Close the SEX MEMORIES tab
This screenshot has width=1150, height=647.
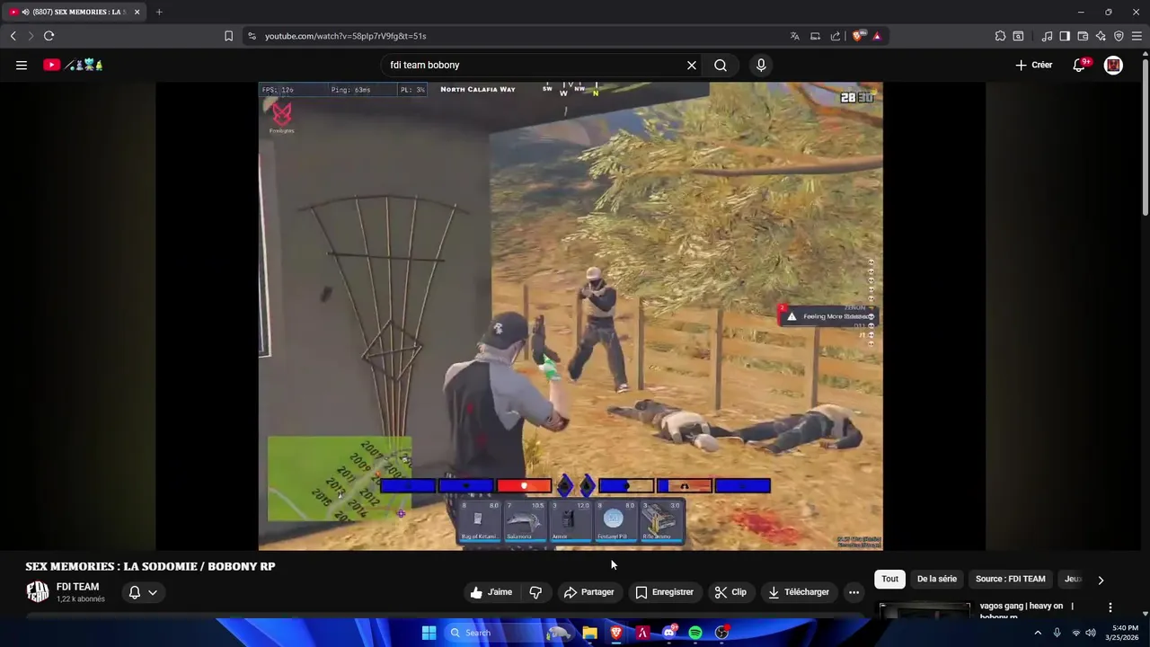click(x=137, y=12)
